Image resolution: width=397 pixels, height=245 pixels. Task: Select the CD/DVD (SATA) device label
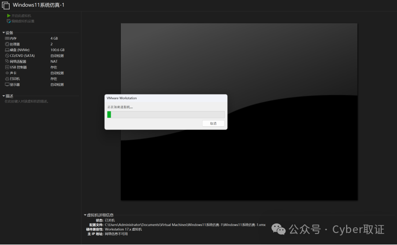pyautogui.click(x=22, y=56)
